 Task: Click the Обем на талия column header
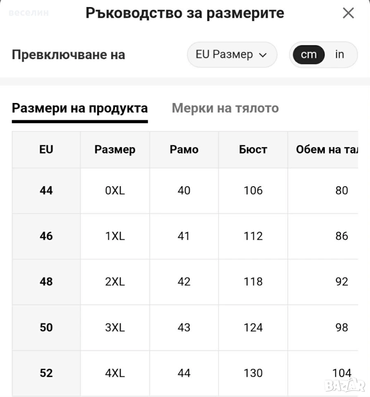pos(323,149)
